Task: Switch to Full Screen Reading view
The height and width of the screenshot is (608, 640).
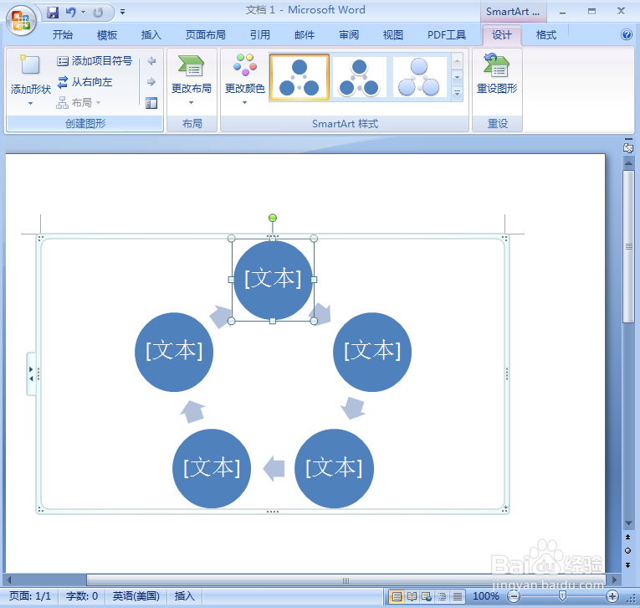Action: pos(412,596)
